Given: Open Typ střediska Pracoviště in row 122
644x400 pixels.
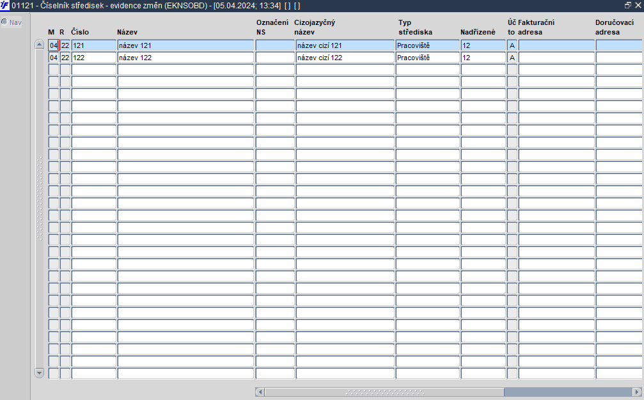Looking at the screenshot, I should pos(428,58).
